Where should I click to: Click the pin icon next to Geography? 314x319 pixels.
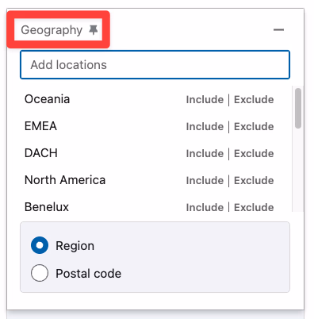pyautogui.click(x=94, y=30)
